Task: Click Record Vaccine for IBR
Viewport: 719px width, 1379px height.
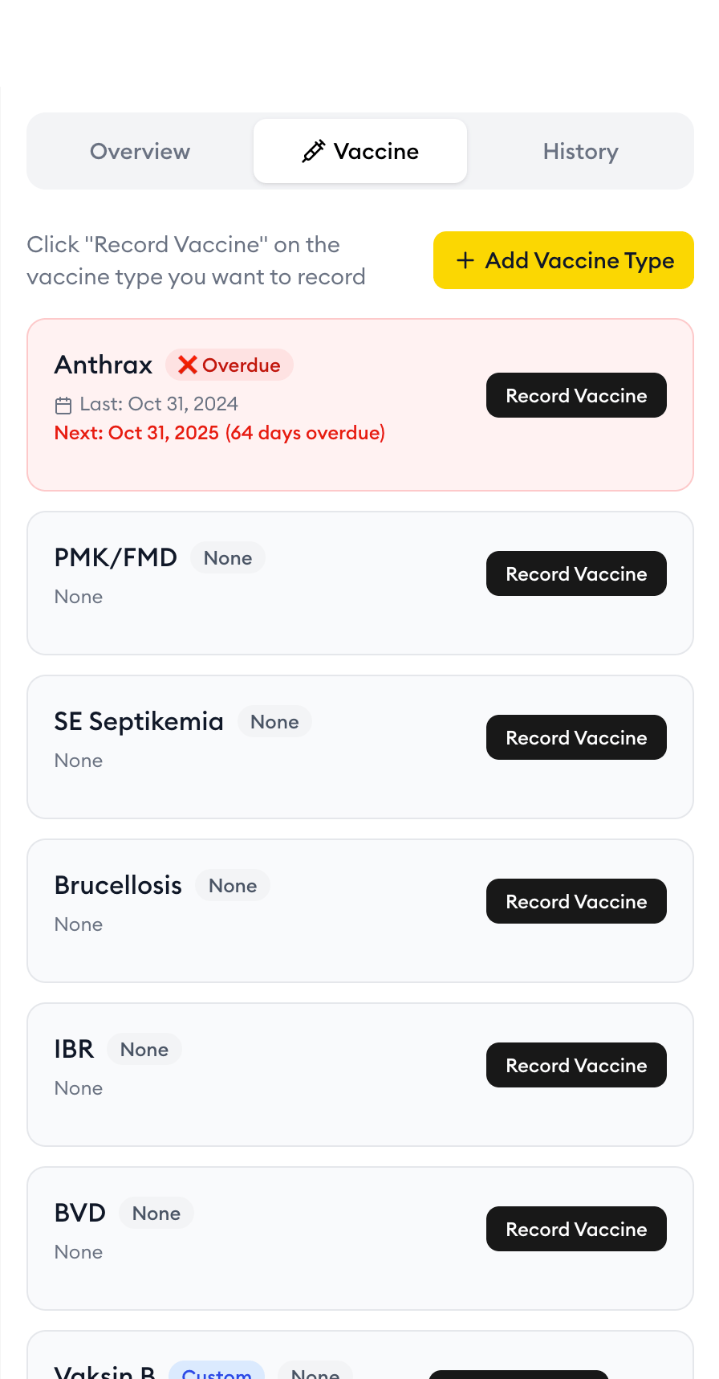Action: (x=575, y=1065)
